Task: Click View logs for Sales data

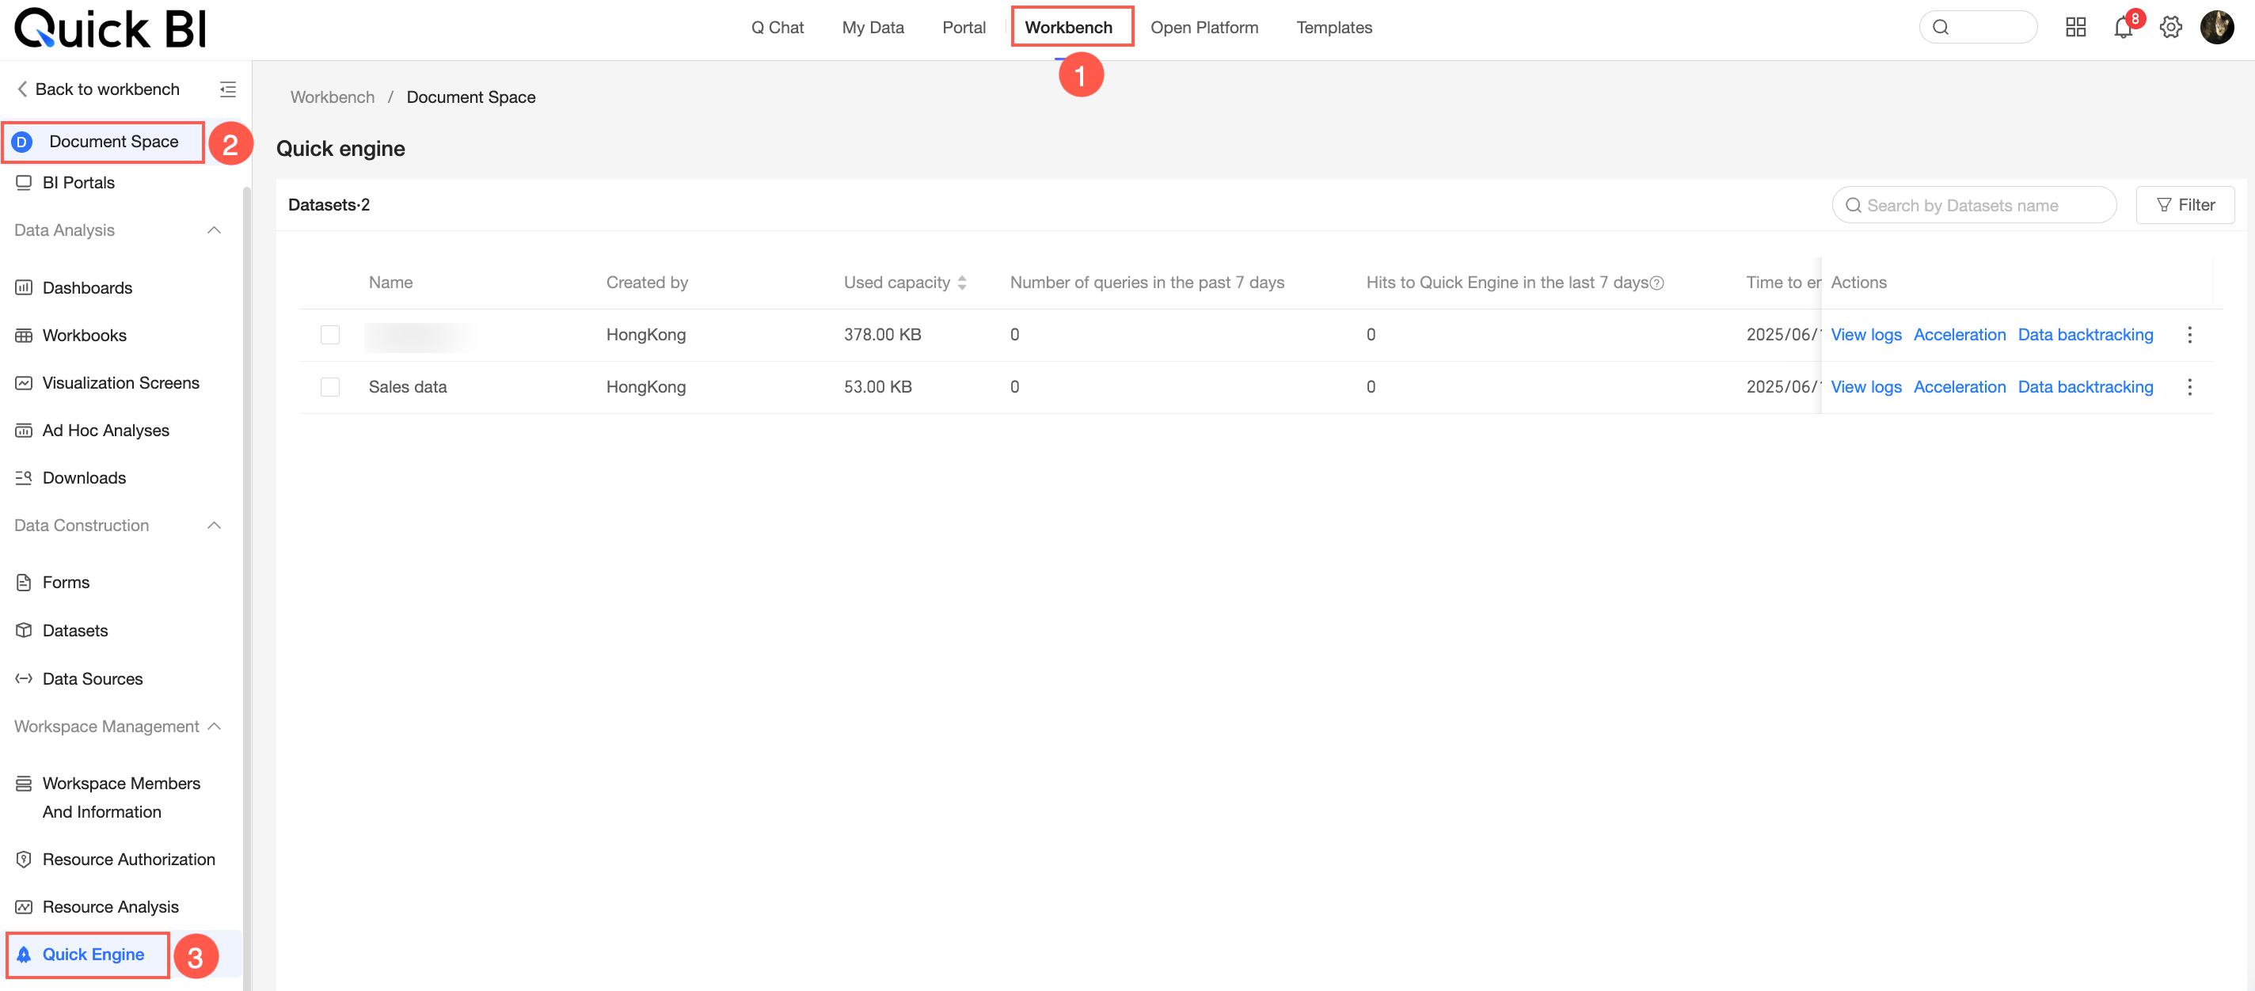Action: (x=1865, y=387)
